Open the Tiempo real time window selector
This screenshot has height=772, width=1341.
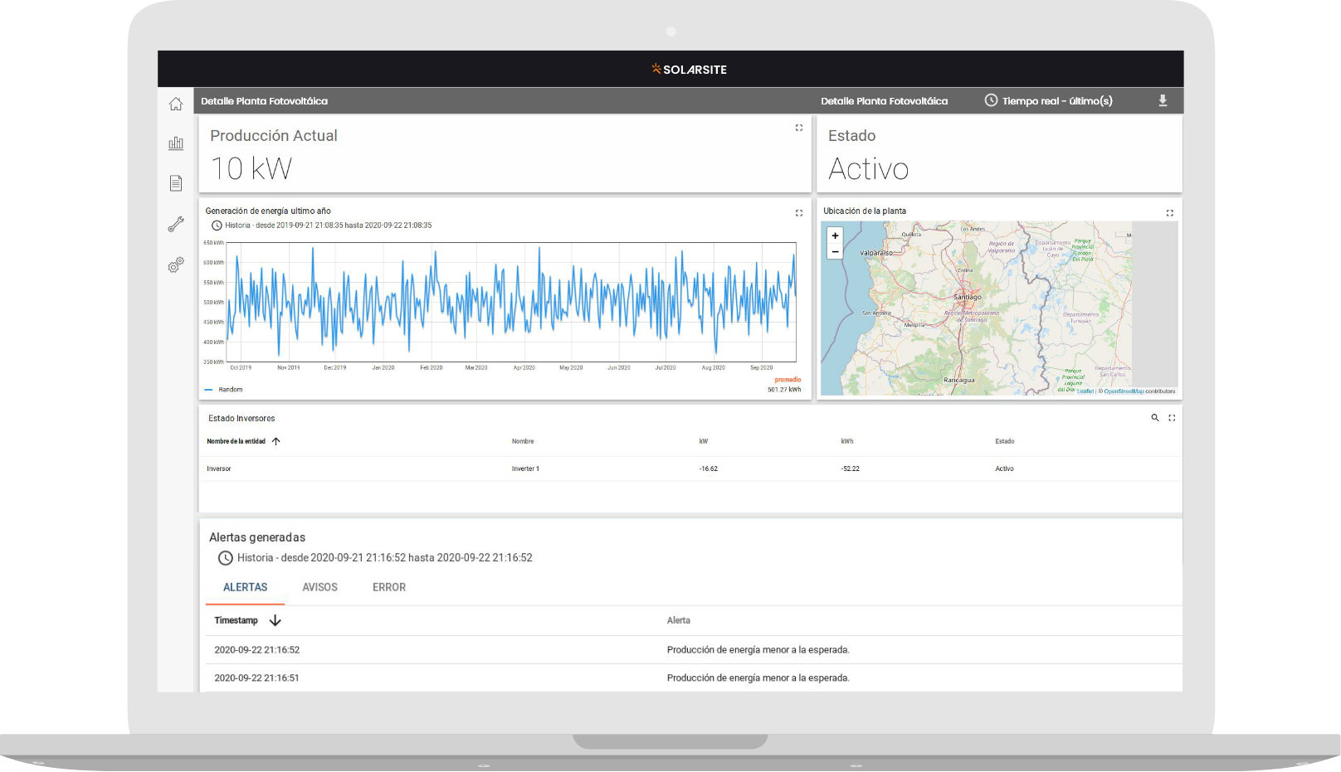[x=1049, y=100]
